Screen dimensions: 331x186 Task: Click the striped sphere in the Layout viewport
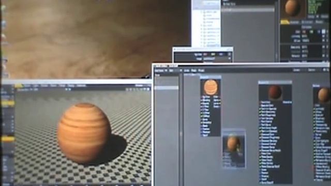84,133
